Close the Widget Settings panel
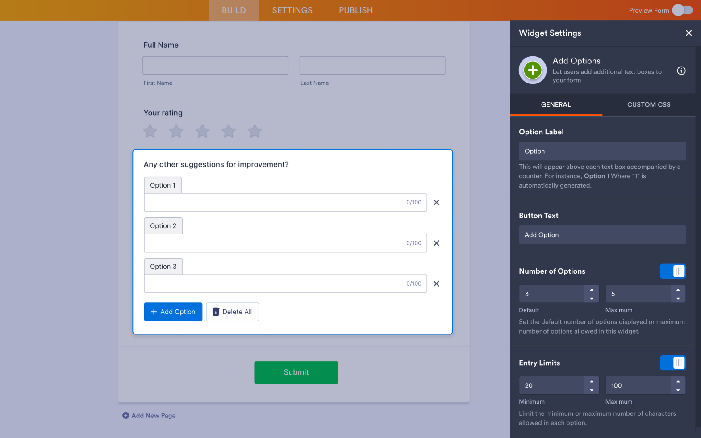The image size is (701, 438). click(688, 33)
